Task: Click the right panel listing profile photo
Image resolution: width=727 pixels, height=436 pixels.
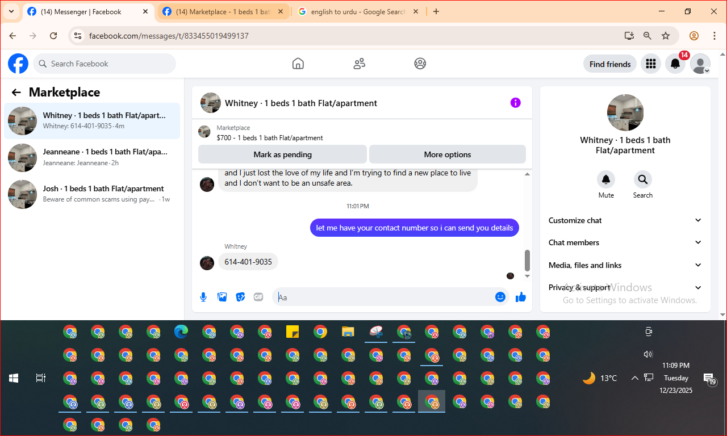Action: 625,112
